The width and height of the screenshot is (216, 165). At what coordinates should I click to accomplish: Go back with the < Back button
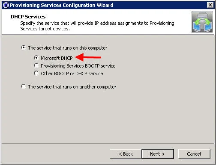pyautogui.click(x=126, y=154)
